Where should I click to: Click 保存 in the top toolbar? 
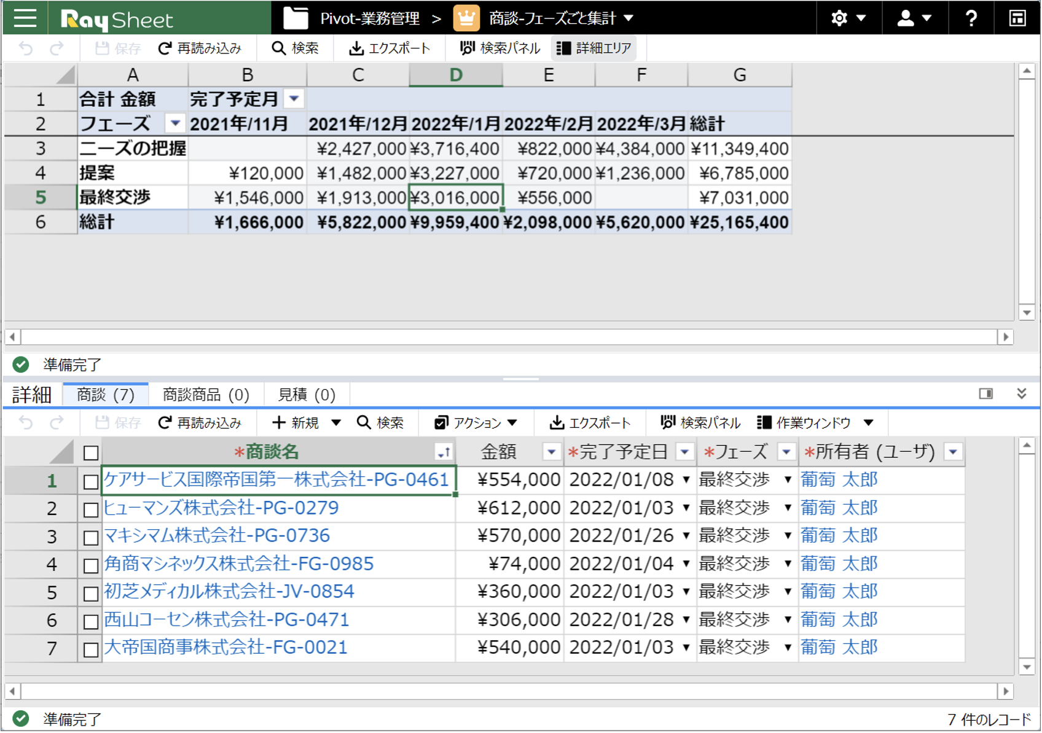pyautogui.click(x=118, y=48)
